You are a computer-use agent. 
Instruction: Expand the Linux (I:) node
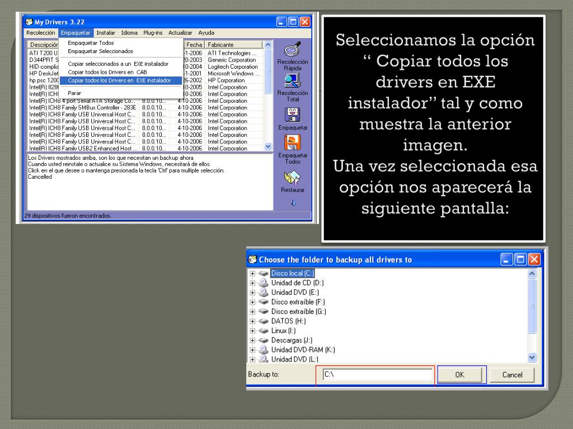[x=252, y=331]
